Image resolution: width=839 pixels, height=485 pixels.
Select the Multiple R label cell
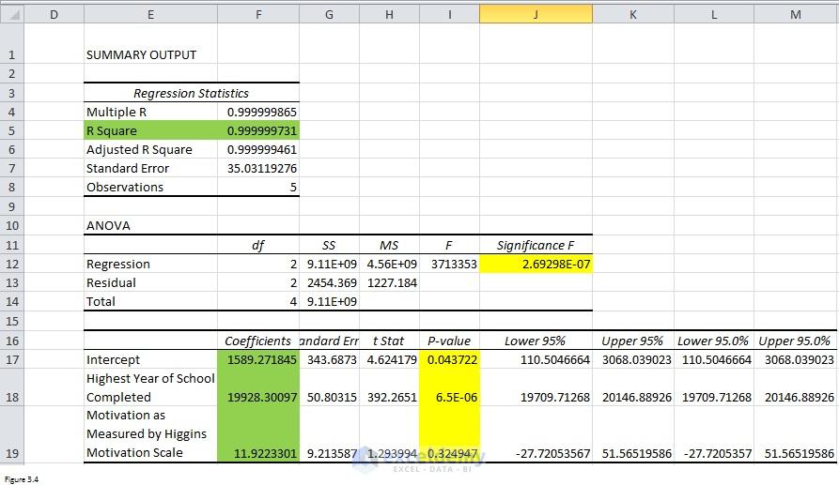(151, 112)
